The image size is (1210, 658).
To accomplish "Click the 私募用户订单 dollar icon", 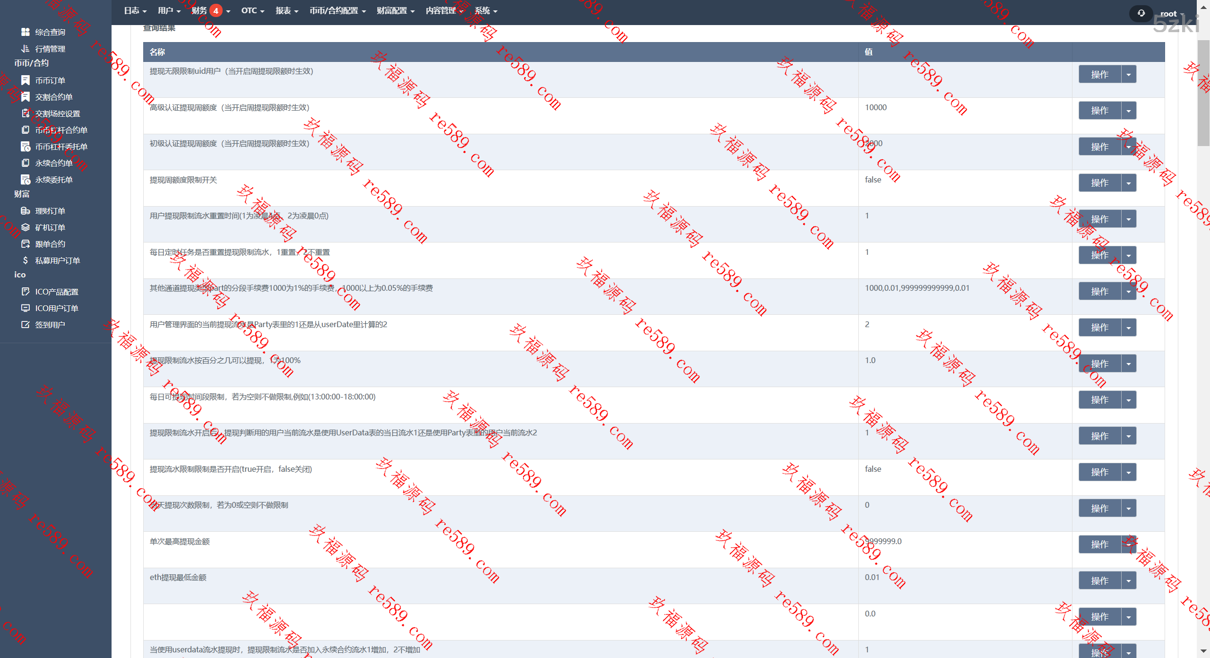I will click(26, 260).
